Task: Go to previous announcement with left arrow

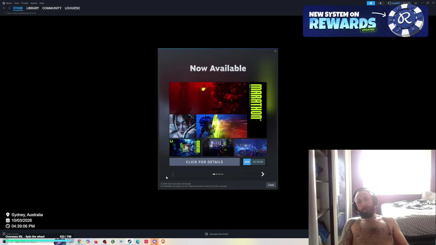Action: click(173, 174)
